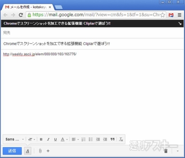Screen dimensions: 185x158
Task: Increase the indent level
Action: click(x=105, y=139)
